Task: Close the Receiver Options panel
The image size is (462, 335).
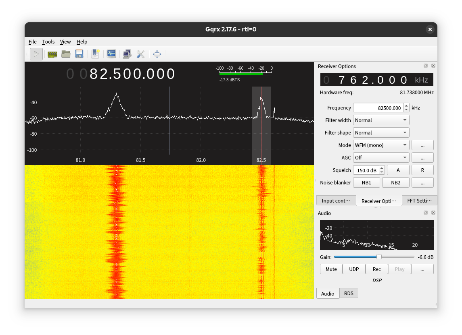Action: click(433, 66)
